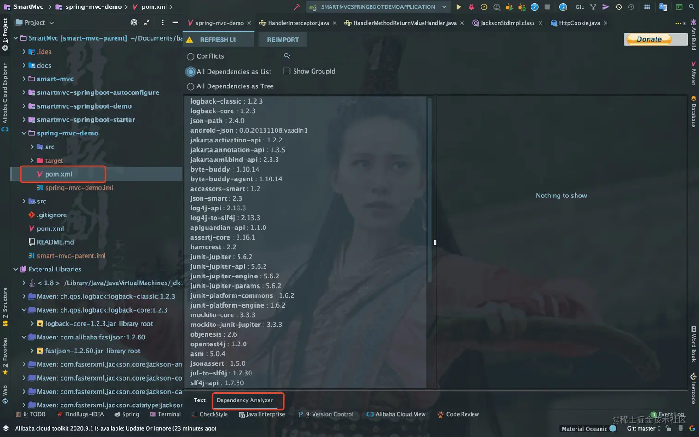This screenshot has height=437, width=699.
Task: Switch to the Text tab at bottom
Action: click(200, 400)
